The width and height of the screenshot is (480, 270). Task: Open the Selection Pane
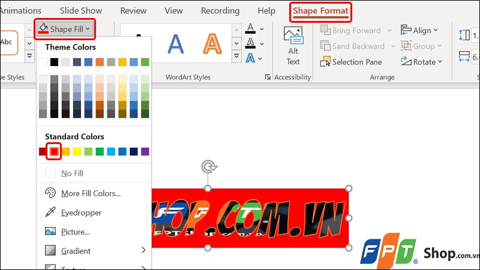click(x=351, y=62)
